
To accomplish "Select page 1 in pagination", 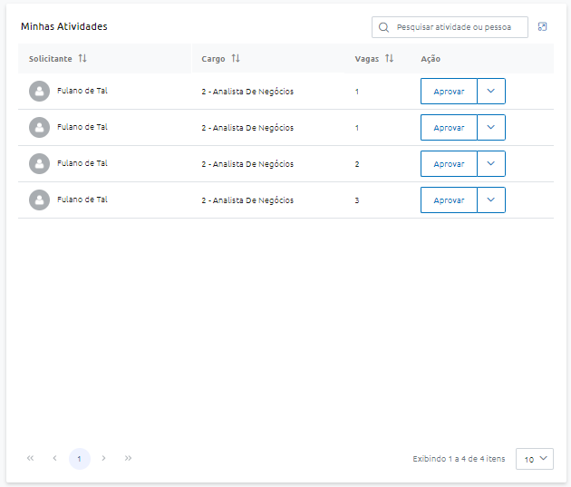I will [x=79, y=459].
